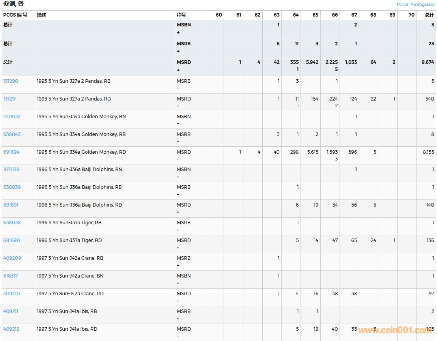Click the 409209 Crane RB link

(12, 258)
